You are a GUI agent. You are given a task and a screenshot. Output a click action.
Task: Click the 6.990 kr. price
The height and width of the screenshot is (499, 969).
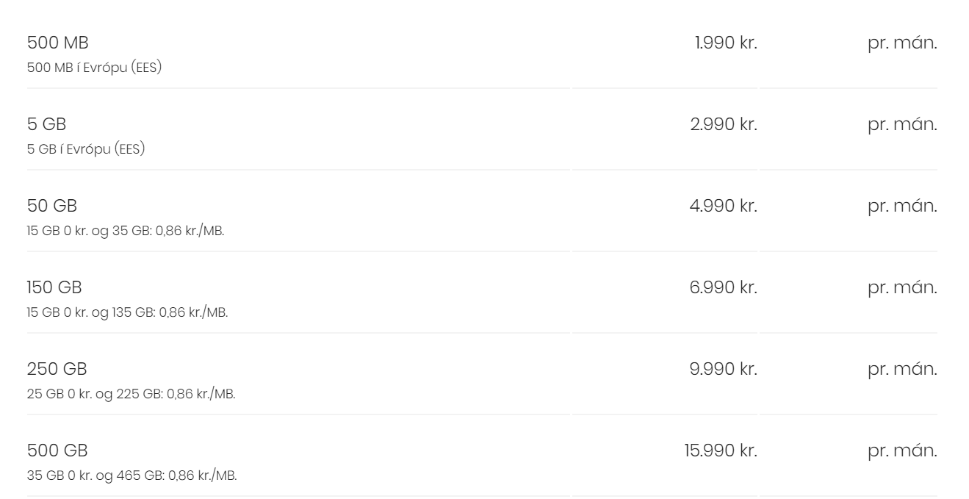[x=724, y=287]
